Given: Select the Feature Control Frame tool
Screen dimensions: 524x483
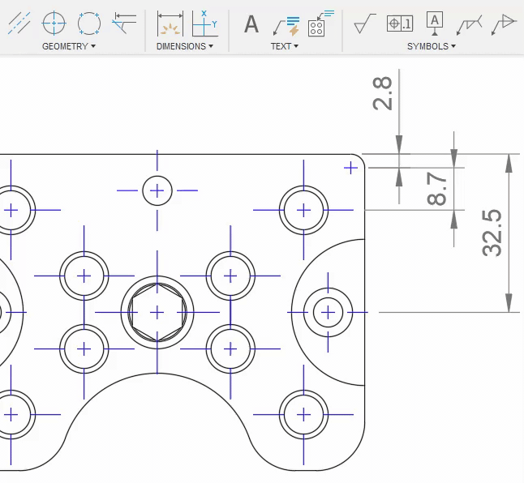Looking at the screenshot, I should click(400, 24).
